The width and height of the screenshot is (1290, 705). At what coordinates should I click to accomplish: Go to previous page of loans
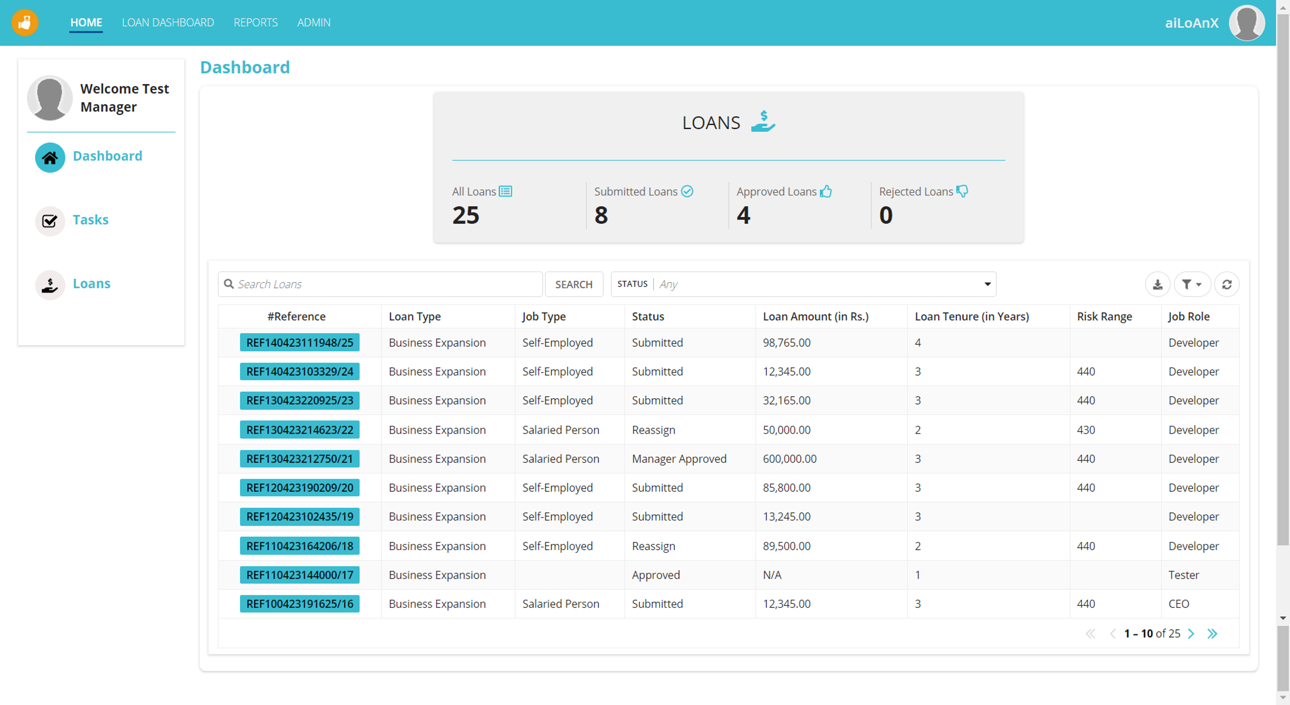(x=1113, y=633)
